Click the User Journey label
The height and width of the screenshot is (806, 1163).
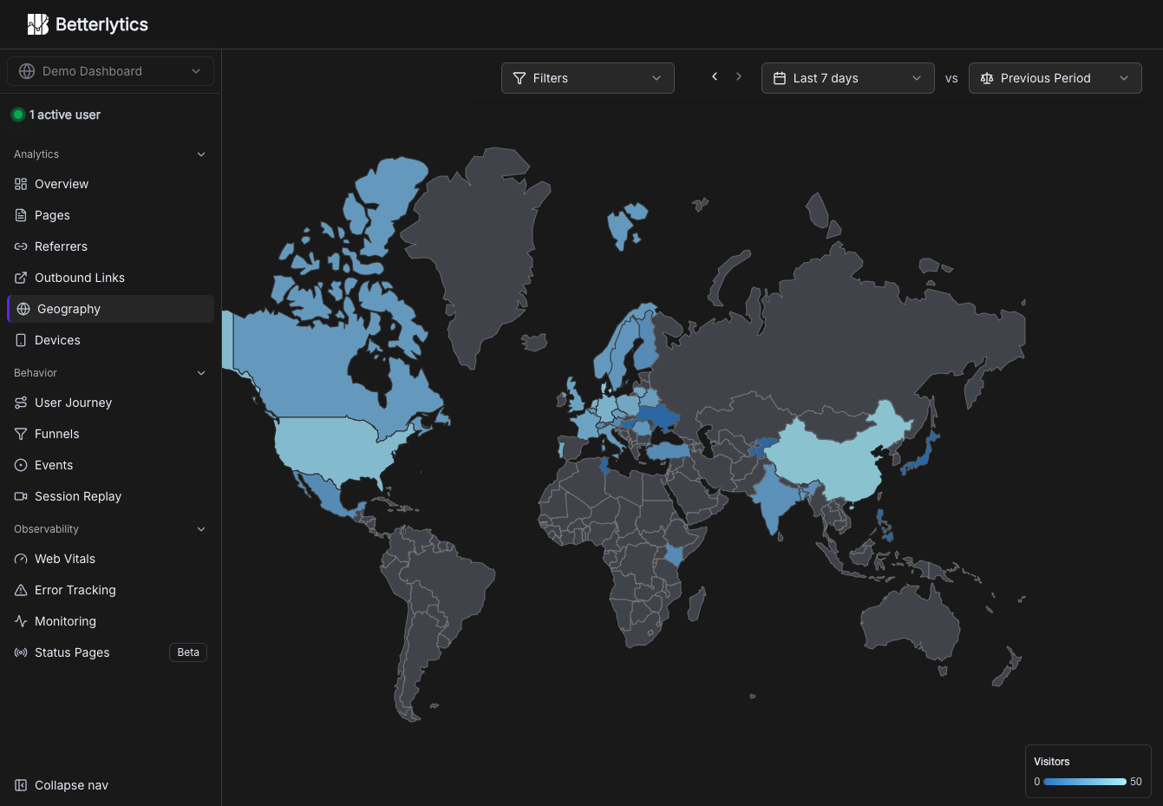[x=73, y=403]
